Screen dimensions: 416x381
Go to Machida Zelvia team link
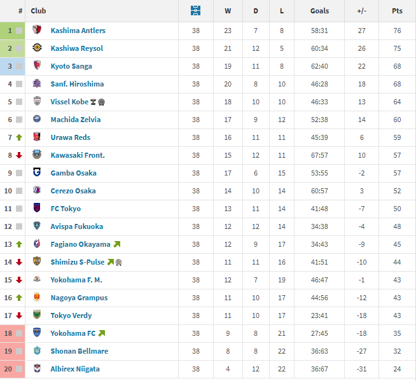click(76, 120)
